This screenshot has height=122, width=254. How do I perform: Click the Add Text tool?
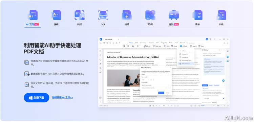pos(157,46)
